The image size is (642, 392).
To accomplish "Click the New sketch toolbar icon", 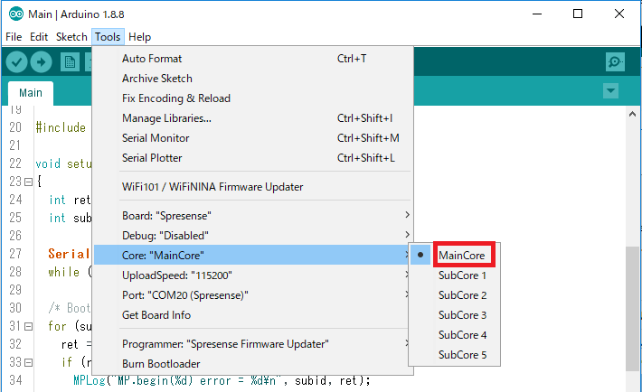I will pyautogui.click(x=69, y=61).
